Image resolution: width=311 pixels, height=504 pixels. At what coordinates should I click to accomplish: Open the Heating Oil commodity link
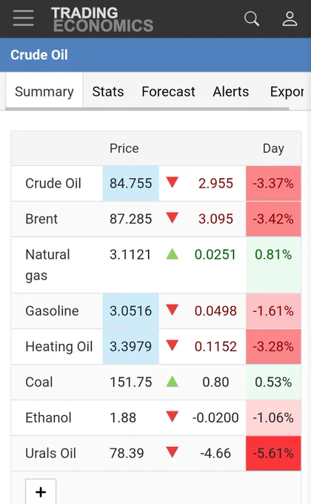pyautogui.click(x=59, y=347)
